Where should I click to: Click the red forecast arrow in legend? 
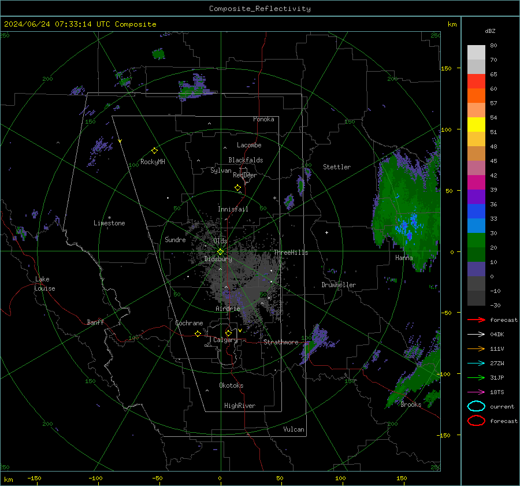click(x=476, y=320)
